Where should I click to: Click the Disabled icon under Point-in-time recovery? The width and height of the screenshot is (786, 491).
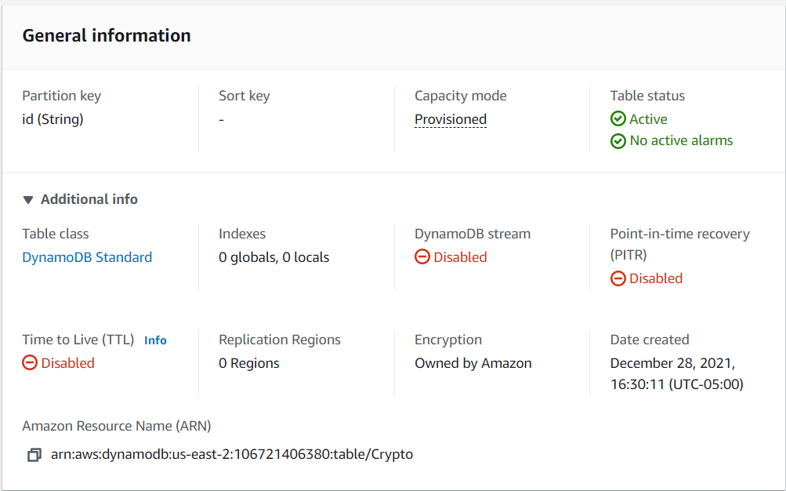click(x=618, y=278)
